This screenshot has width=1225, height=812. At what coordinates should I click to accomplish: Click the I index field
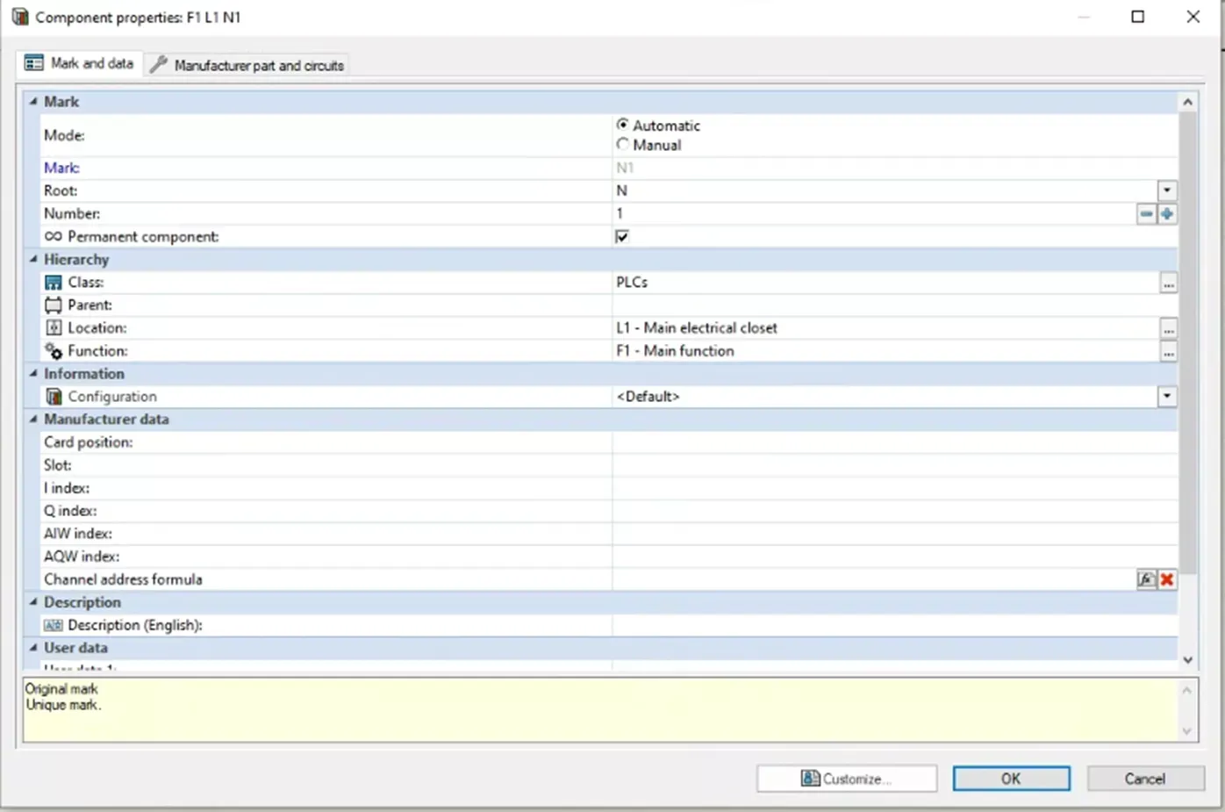pyautogui.click(x=895, y=488)
